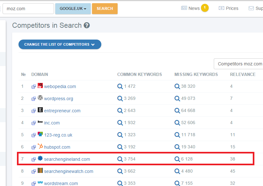The height and width of the screenshot is (186, 263).
Task: Open the GOOGLE.UK search engine dropdown
Action: 73,9
